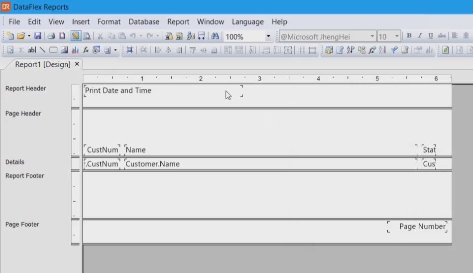Click the Print icon in toolbar
Screen dimensions: 473x273
point(51,36)
